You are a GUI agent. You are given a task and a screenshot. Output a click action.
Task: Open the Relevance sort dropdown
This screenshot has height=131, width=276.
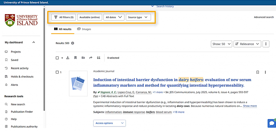(x=247, y=44)
